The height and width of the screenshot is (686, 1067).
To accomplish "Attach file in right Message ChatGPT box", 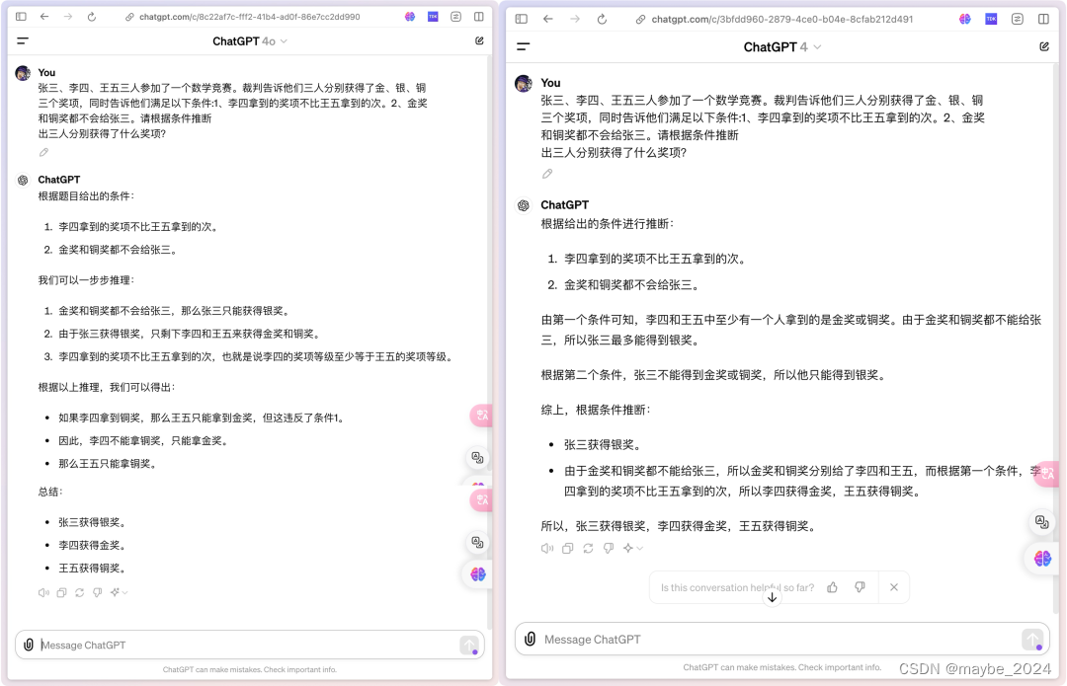I will tap(531, 639).
